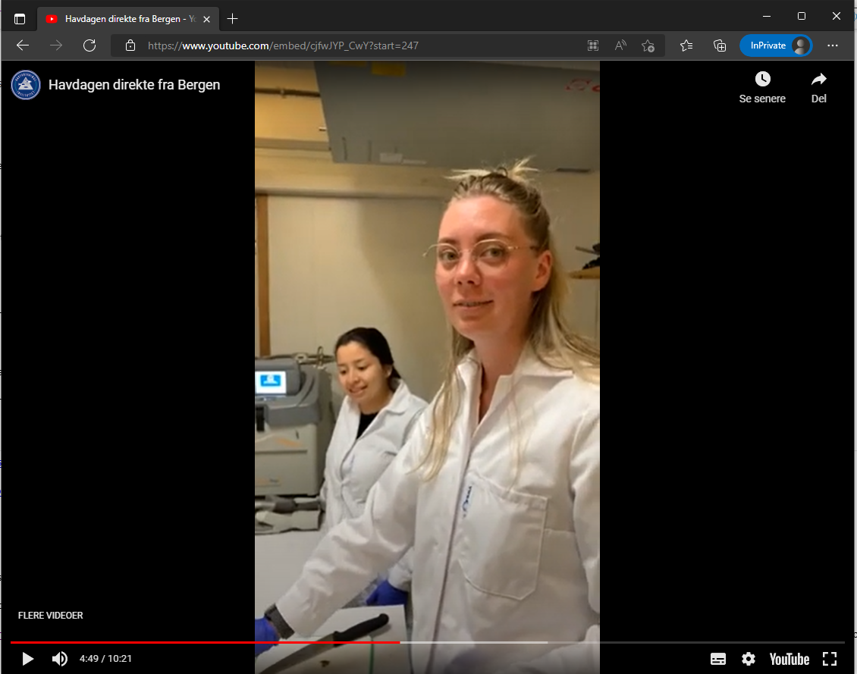Open a new browser tab

pos(232,19)
